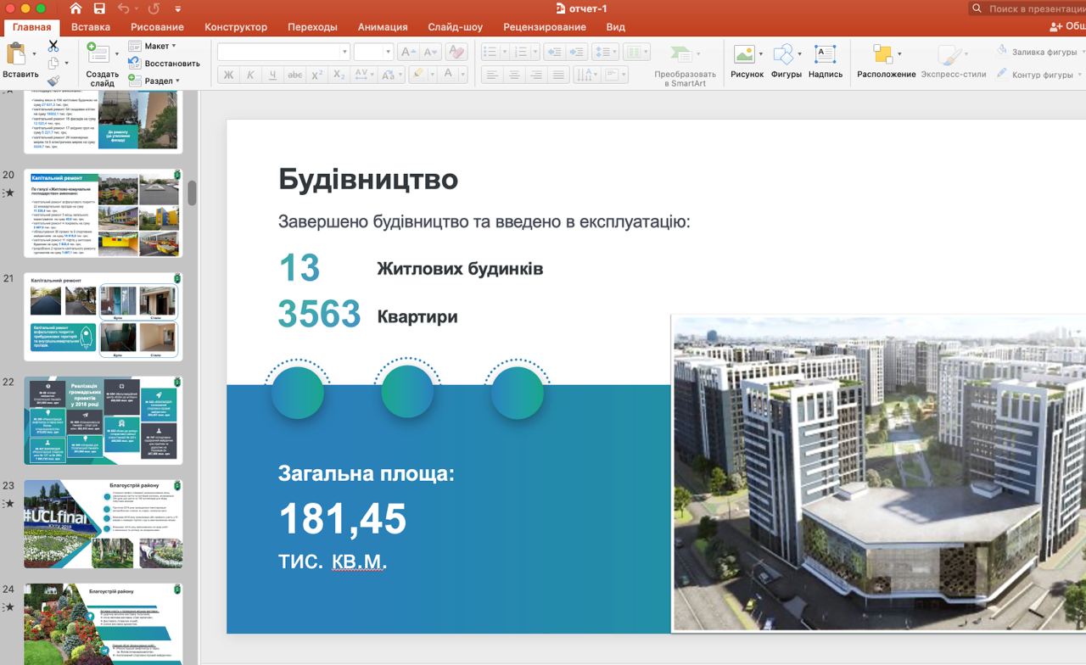Open the Рецензирование tab
The width and height of the screenshot is (1086, 665).
point(545,27)
